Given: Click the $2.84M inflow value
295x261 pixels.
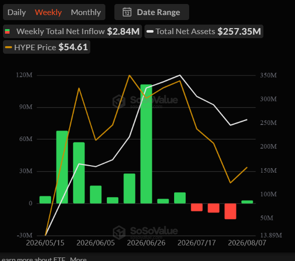Looking at the screenshot, I should point(123,32).
